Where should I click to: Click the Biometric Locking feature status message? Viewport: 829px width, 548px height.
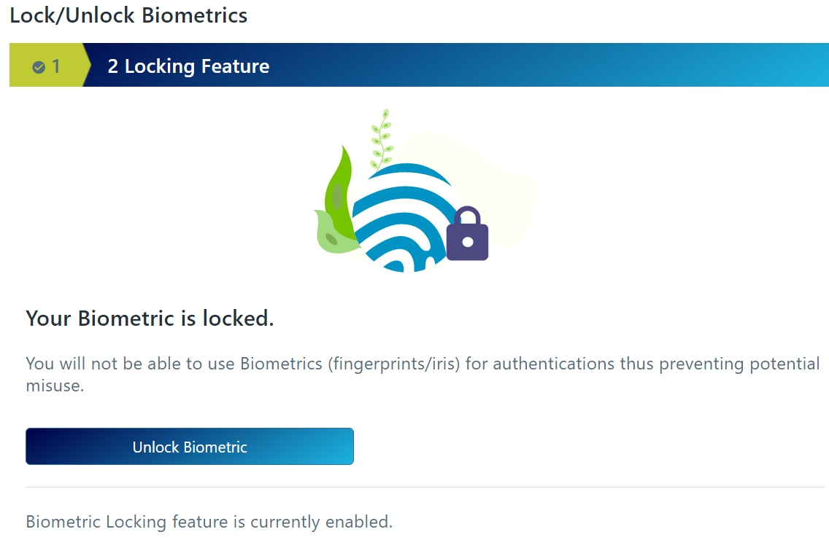tap(209, 522)
